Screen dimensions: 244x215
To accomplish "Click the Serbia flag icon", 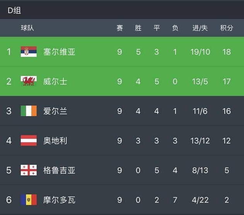I will 29,52.
